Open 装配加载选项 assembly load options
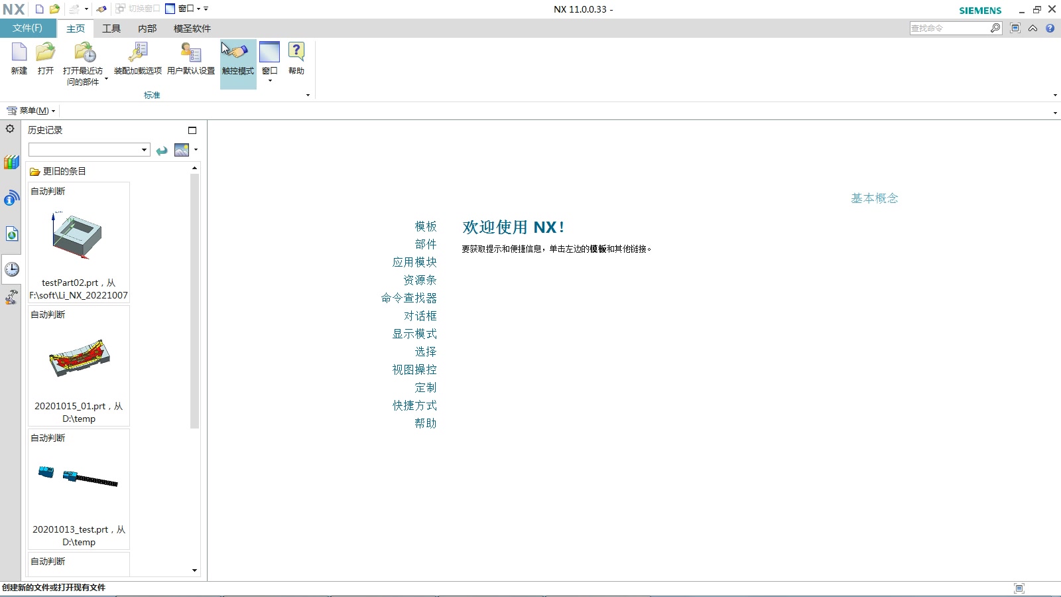The width and height of the screenshot is (1061, 597). pos(138,58)
